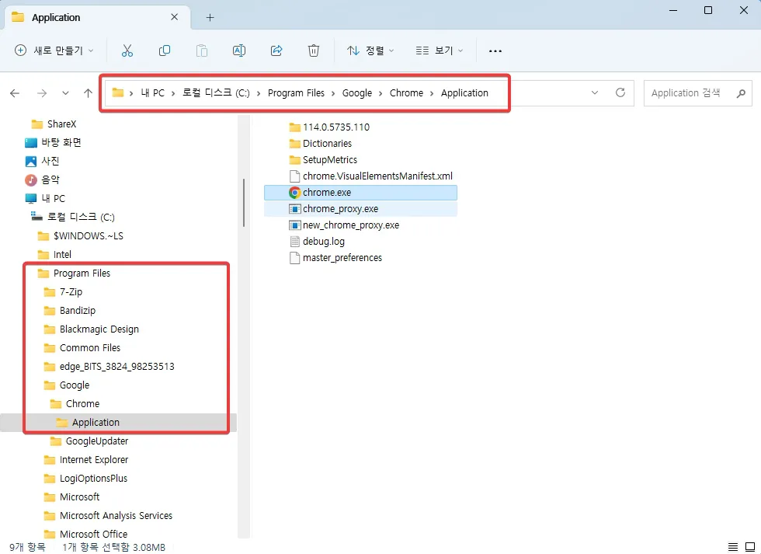761x554 pixels.
Task: Select edge_BITS_3824_98253513 folder in tree
Action: pyautogui.click(x=117, y=367)
